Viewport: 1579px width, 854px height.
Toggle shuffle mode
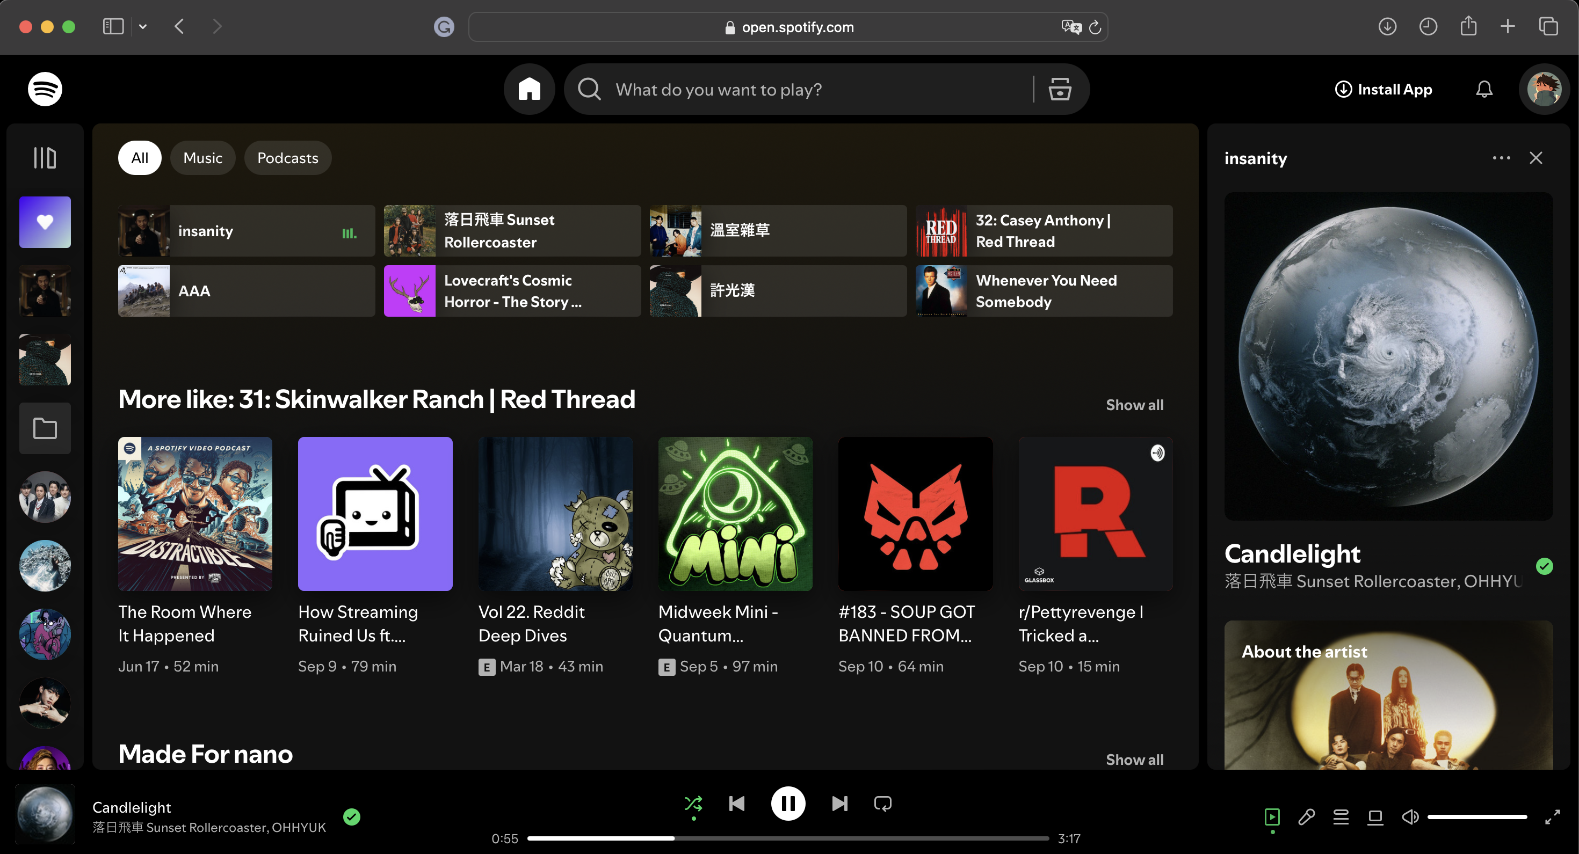pos(693,803)
